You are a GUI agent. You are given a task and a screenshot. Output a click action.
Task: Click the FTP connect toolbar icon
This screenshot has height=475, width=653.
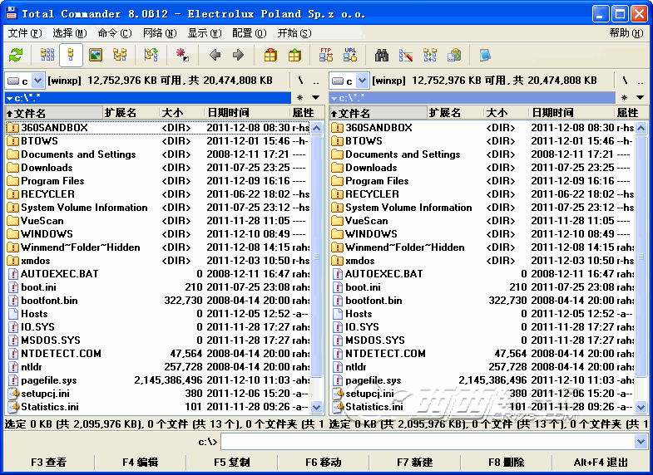326,56
